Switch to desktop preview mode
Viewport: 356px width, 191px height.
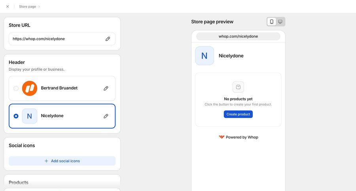pos(280,22)
